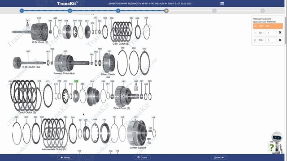287x161 pixels.
Task: Jump to step 1 in progress bar
Action: [22, 11]
